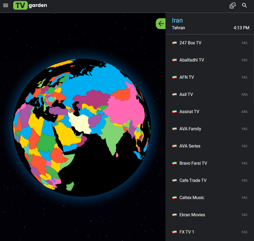Click the ARA language tag on Assirat TV
The height and width of the screenshot is (241, 254).
click(244, 111)
